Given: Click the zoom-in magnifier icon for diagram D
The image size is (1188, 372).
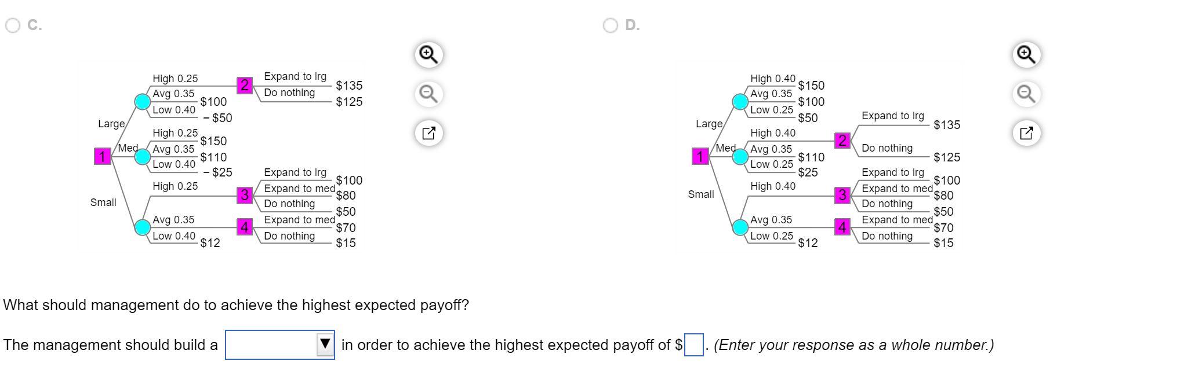Looking at the screenshot, I should [x=1025, y=54].
